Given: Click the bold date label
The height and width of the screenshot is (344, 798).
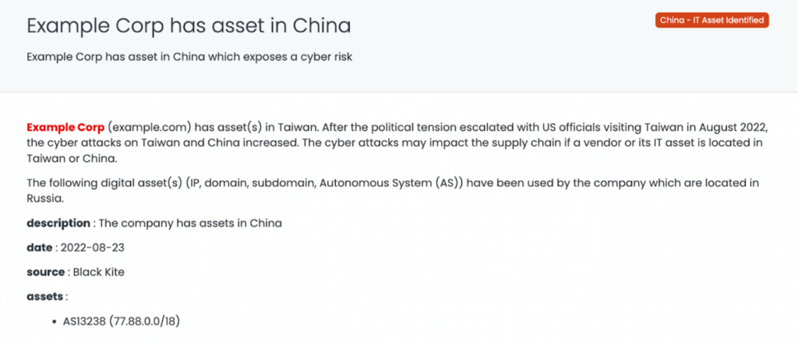Looking at the screenshot, I should (39, 247).
